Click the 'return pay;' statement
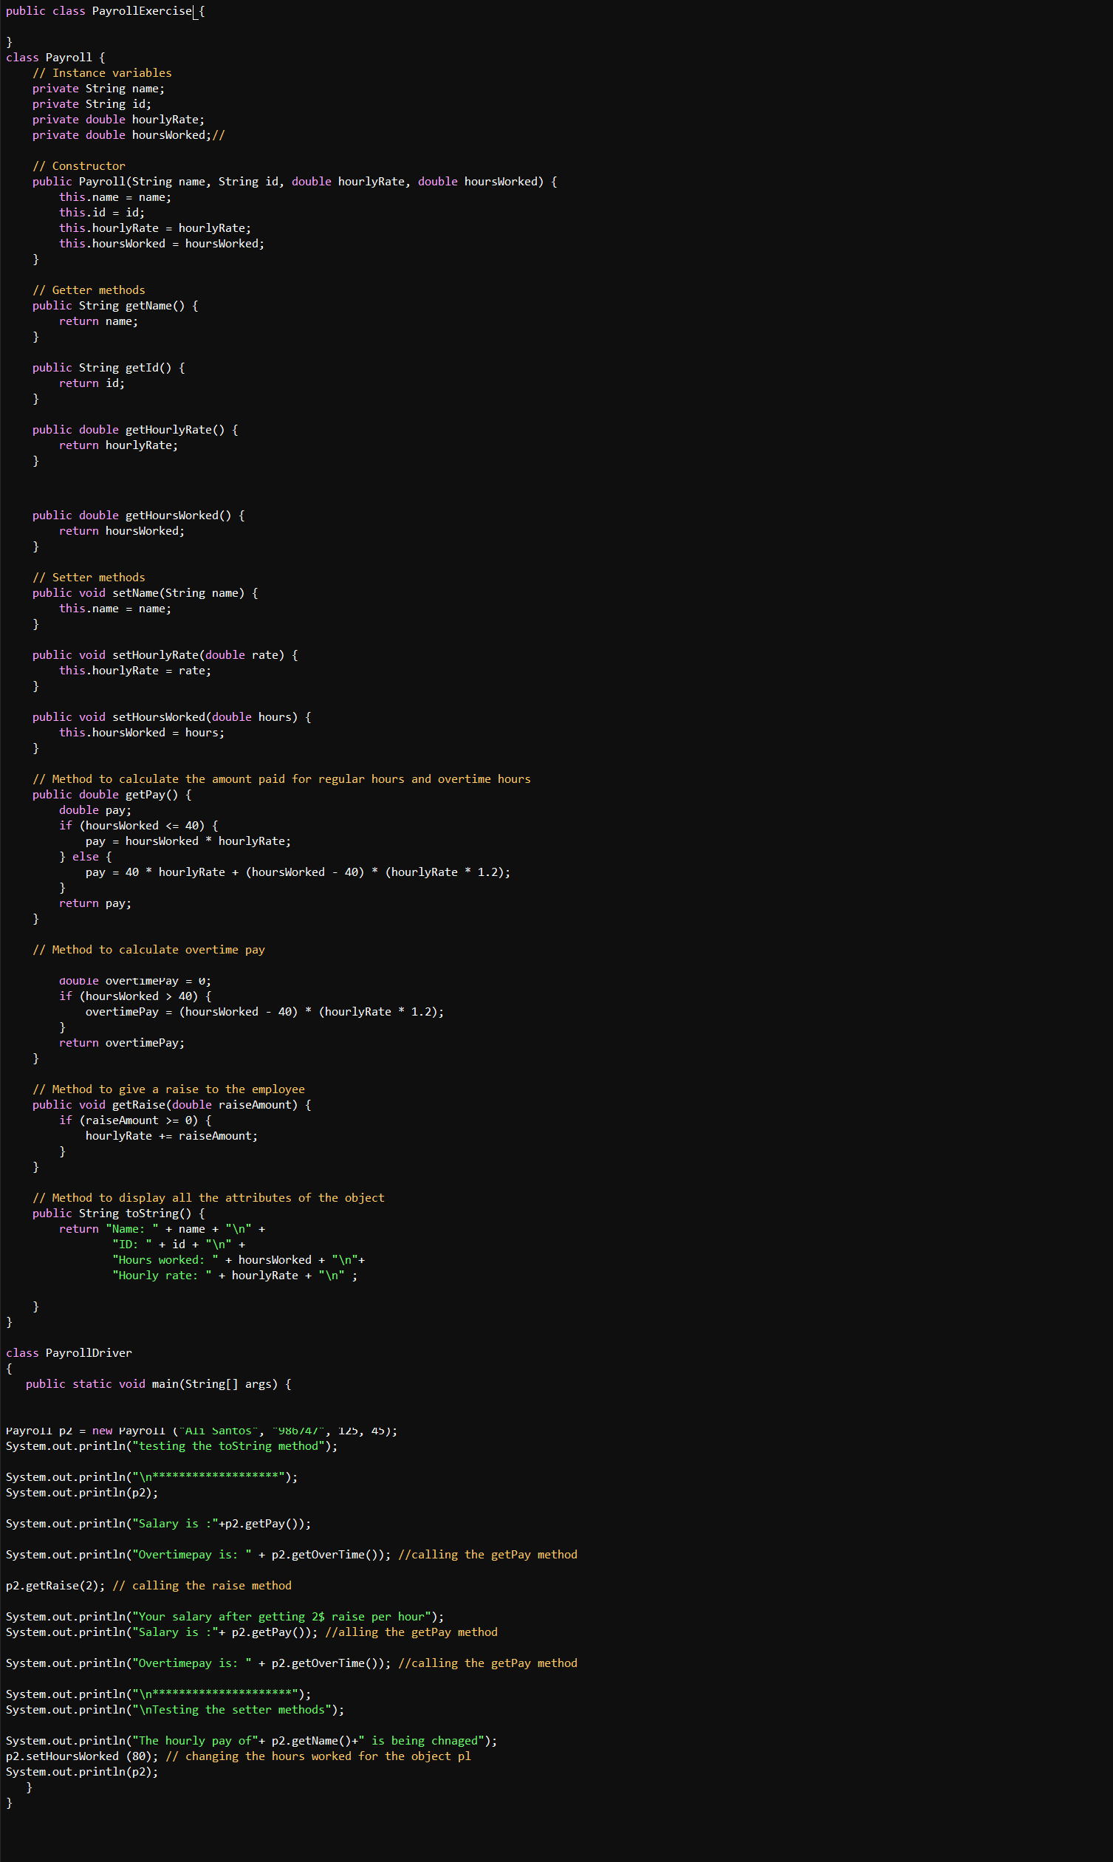 (95, 904)
